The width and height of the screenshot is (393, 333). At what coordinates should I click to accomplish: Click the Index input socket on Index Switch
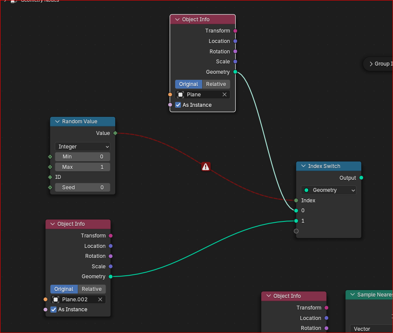tap(296, 200)
